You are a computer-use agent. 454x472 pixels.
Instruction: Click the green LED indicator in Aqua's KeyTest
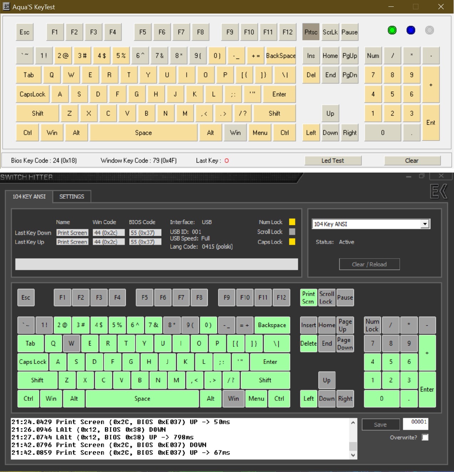(x=392, y=30)
